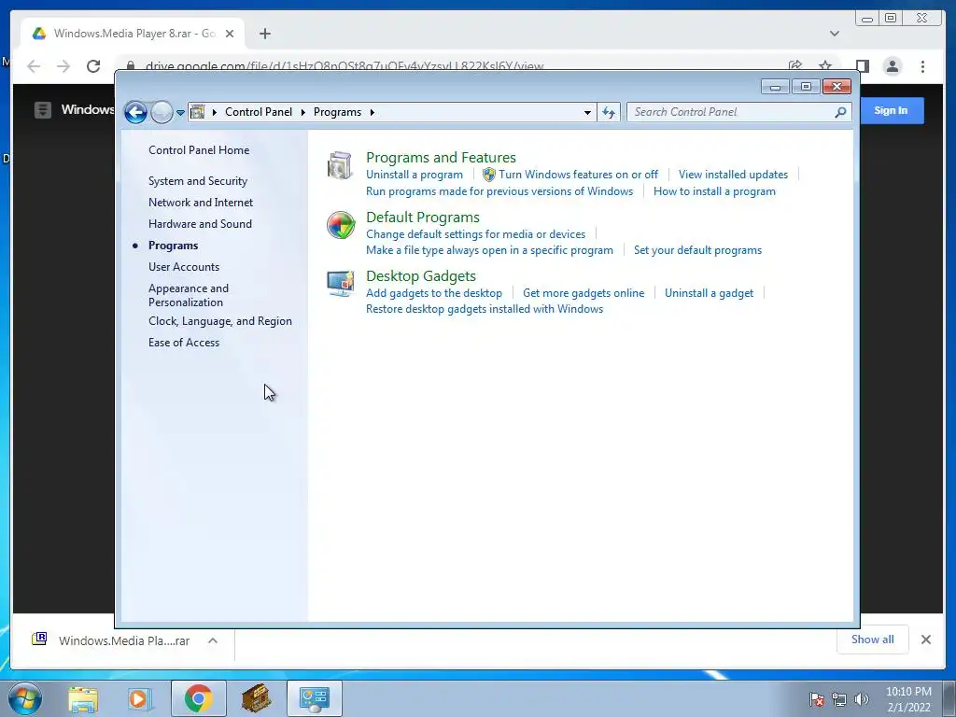This screenshot has width=956, height=717.
Task: Click Uninstall a program
Action: pyautogui.click(x=414, y=175)
